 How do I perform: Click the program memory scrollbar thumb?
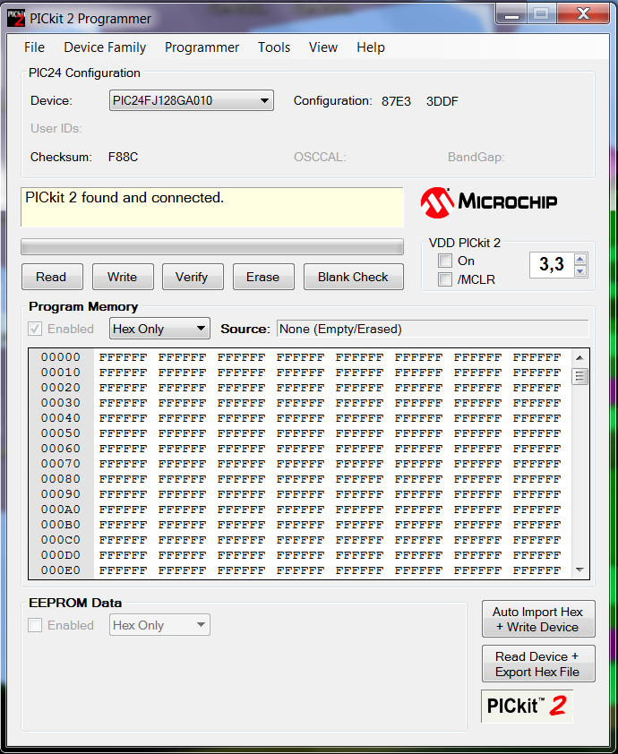(x=579, y=376)
